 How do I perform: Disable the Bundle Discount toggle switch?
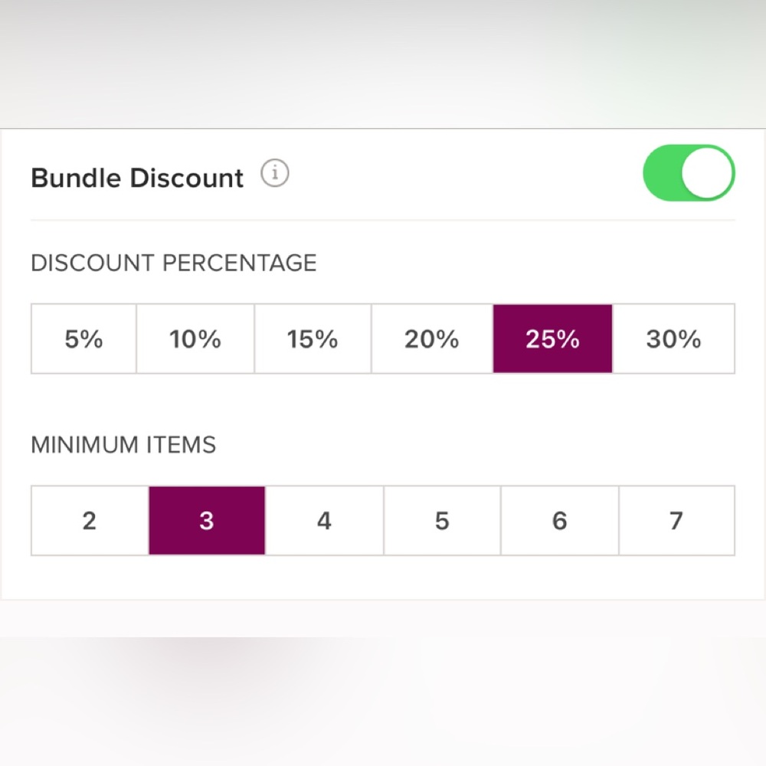point(689,172)
